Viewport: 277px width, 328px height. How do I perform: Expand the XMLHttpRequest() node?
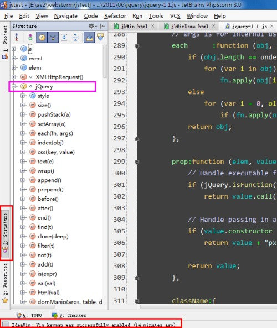point(14,77)
